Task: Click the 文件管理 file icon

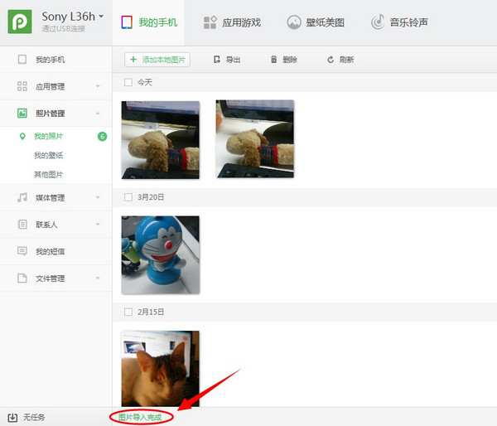Action: click(22, 278)
